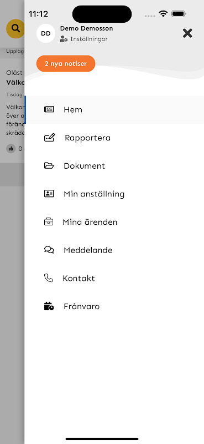Open the Mina ärenden menu item
This screenshot has width=204, height=444.
point(114,221)
